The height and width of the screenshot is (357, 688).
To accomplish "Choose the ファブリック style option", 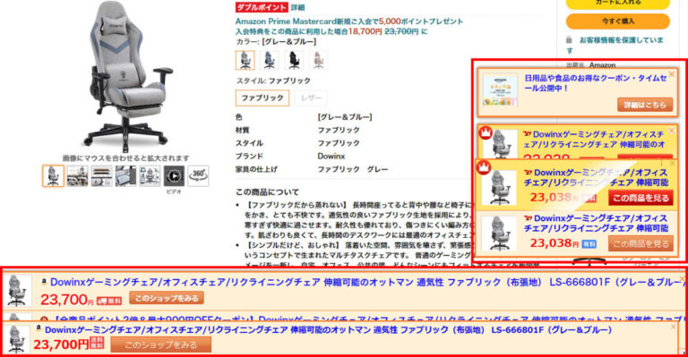I will 262,98.
